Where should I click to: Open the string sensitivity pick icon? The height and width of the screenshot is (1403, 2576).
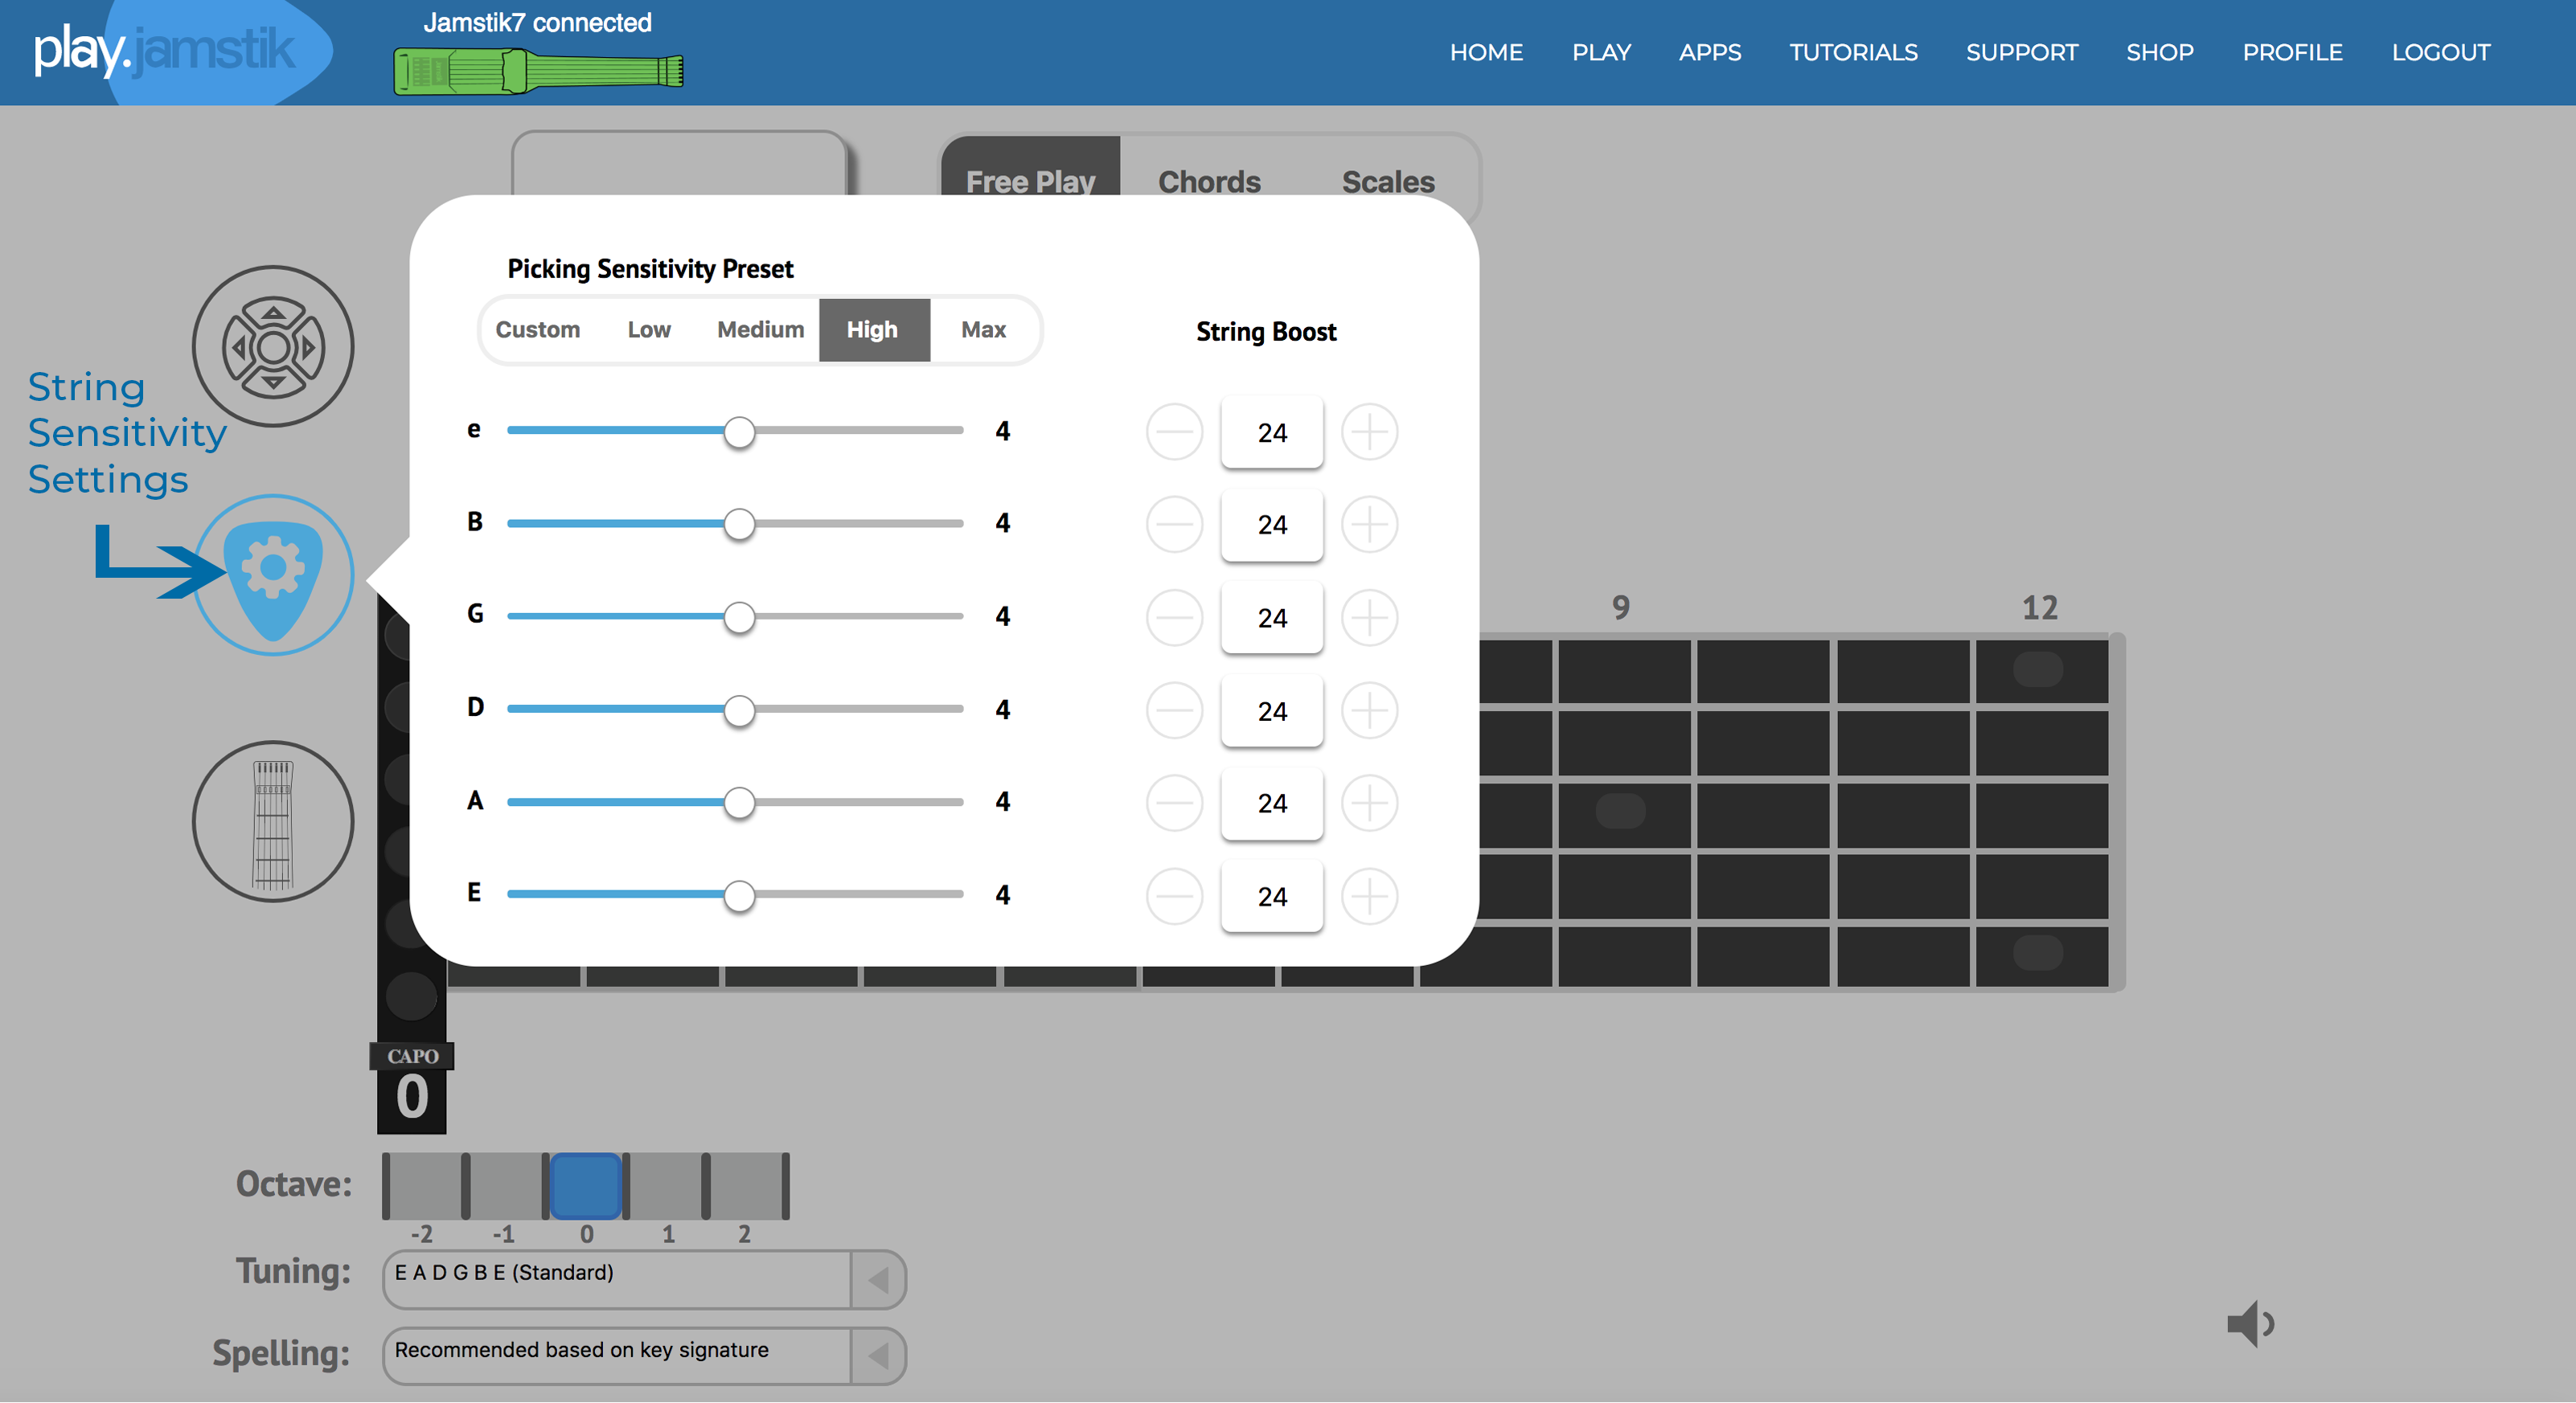coord(272,575)
